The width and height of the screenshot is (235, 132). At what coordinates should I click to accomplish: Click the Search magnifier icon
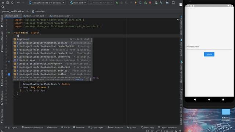pyautogui.click(x=3, y=7)
